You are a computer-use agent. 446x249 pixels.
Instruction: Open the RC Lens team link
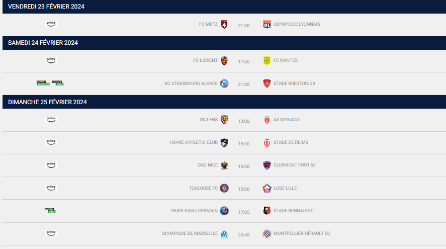coord(209,120)
